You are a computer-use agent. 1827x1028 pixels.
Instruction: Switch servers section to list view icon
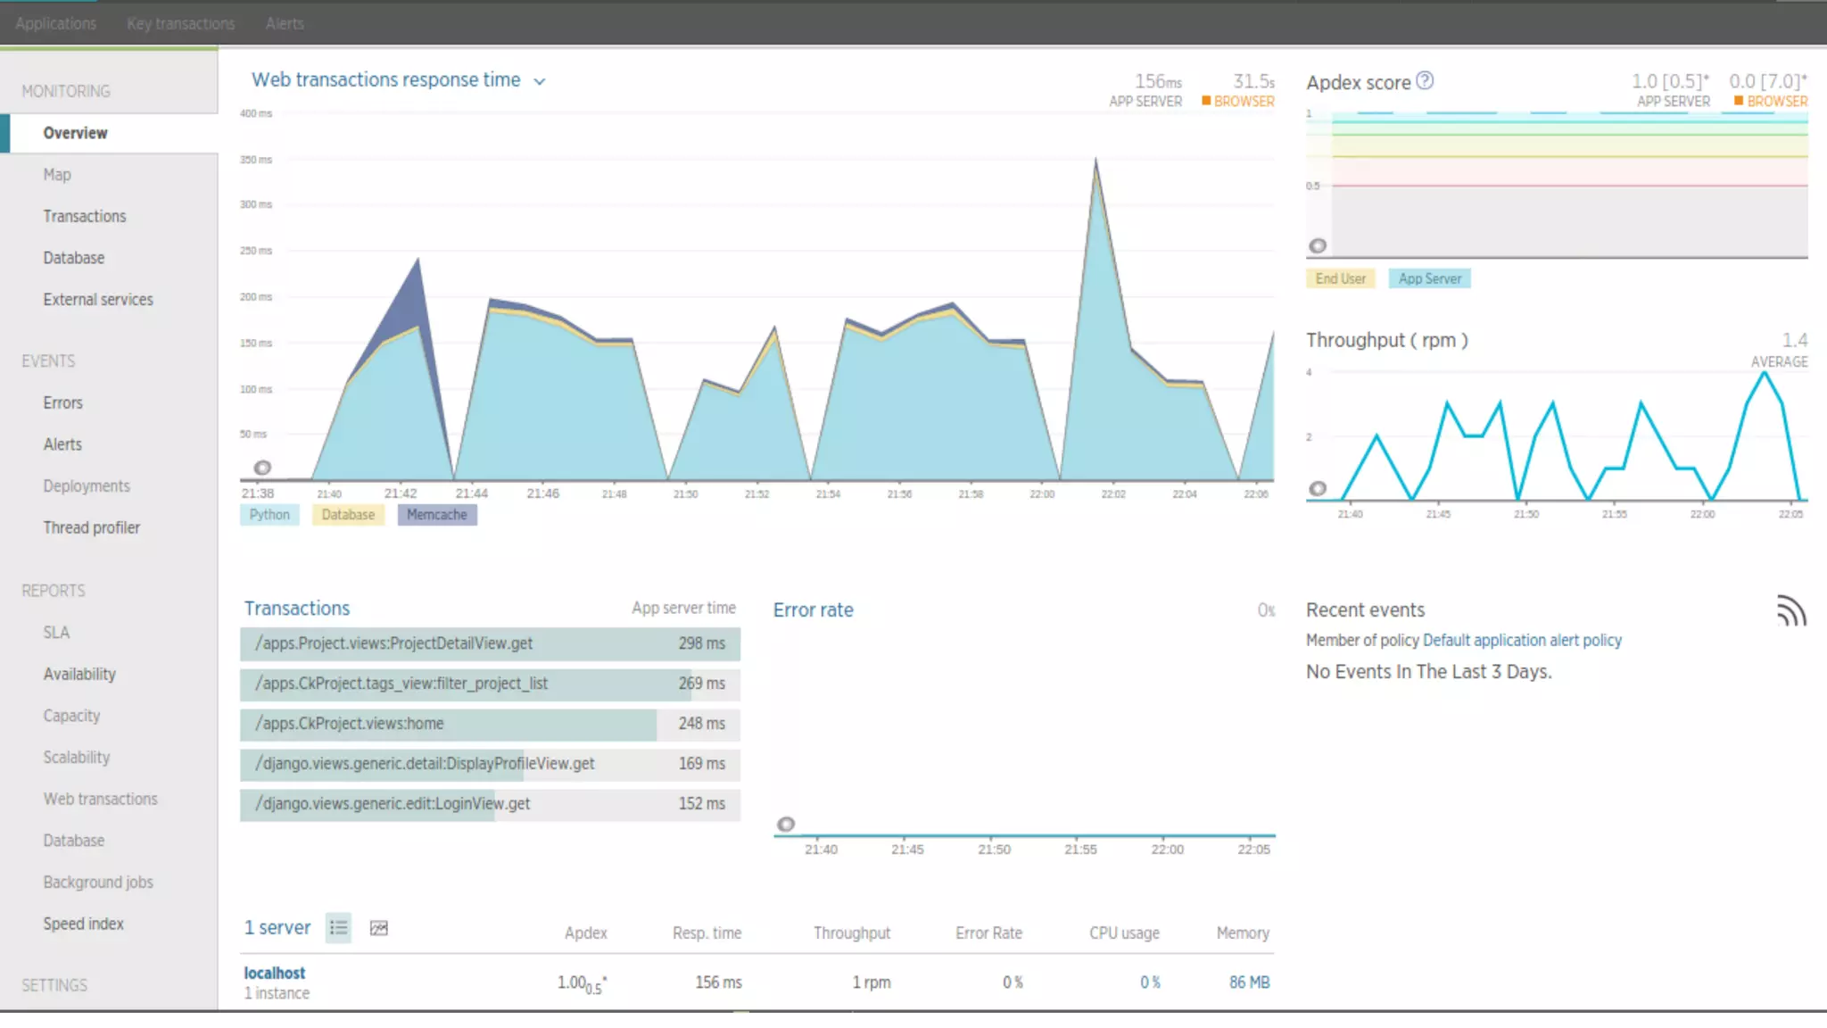tap(339, 928)
